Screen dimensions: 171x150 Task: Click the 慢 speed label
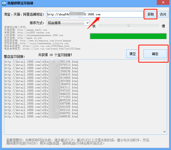[163, 26]
